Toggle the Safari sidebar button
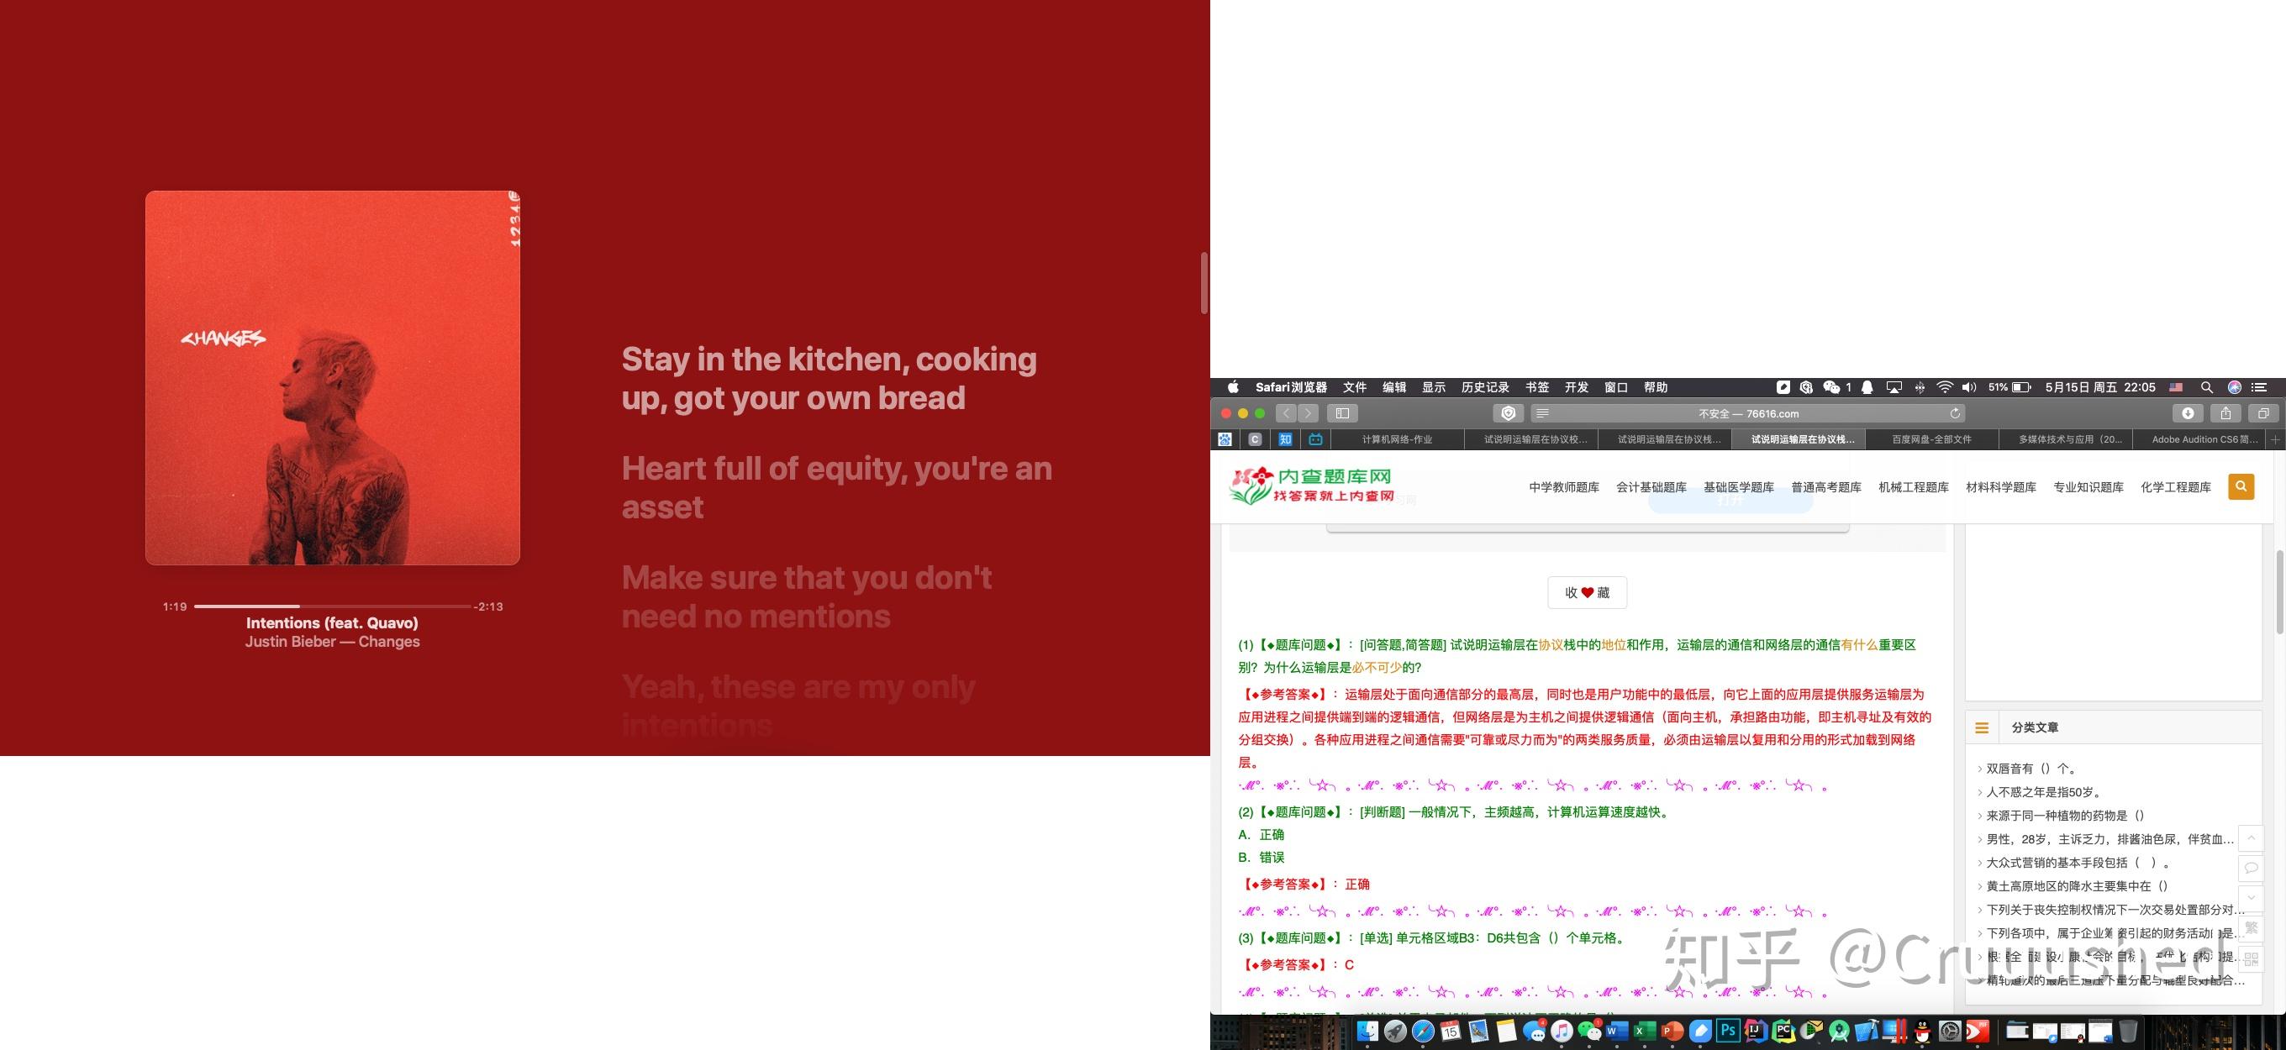The image size is (2286, 1050). 1343,413
